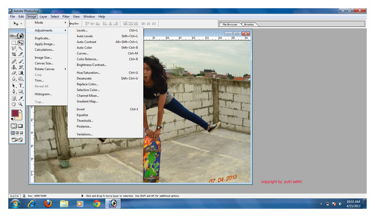Select the Lasso tool
Screen dimensions: 375x217
14,48
